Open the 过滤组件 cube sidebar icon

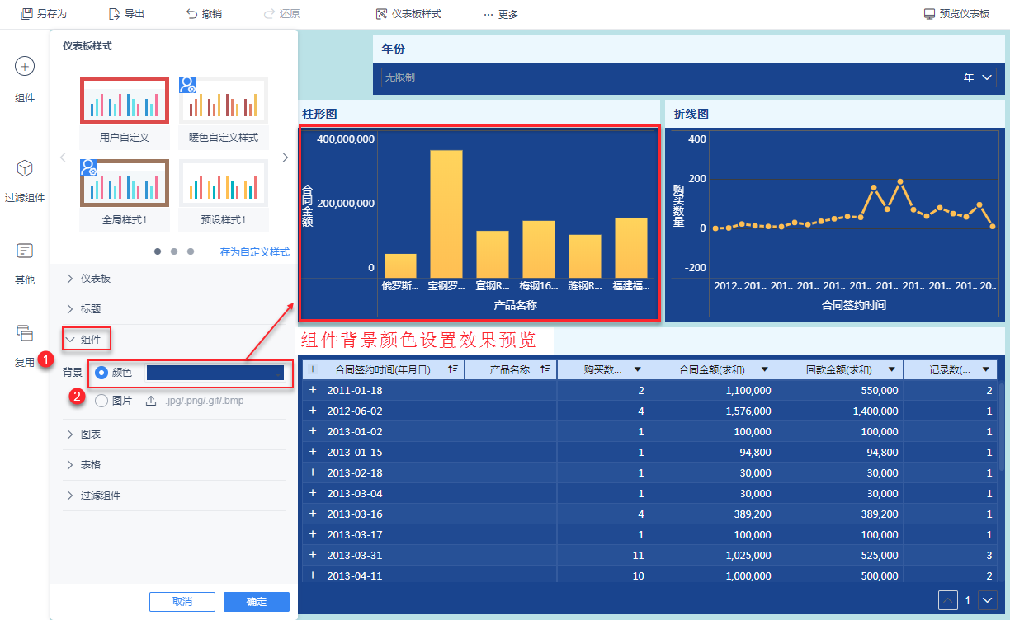25,168
